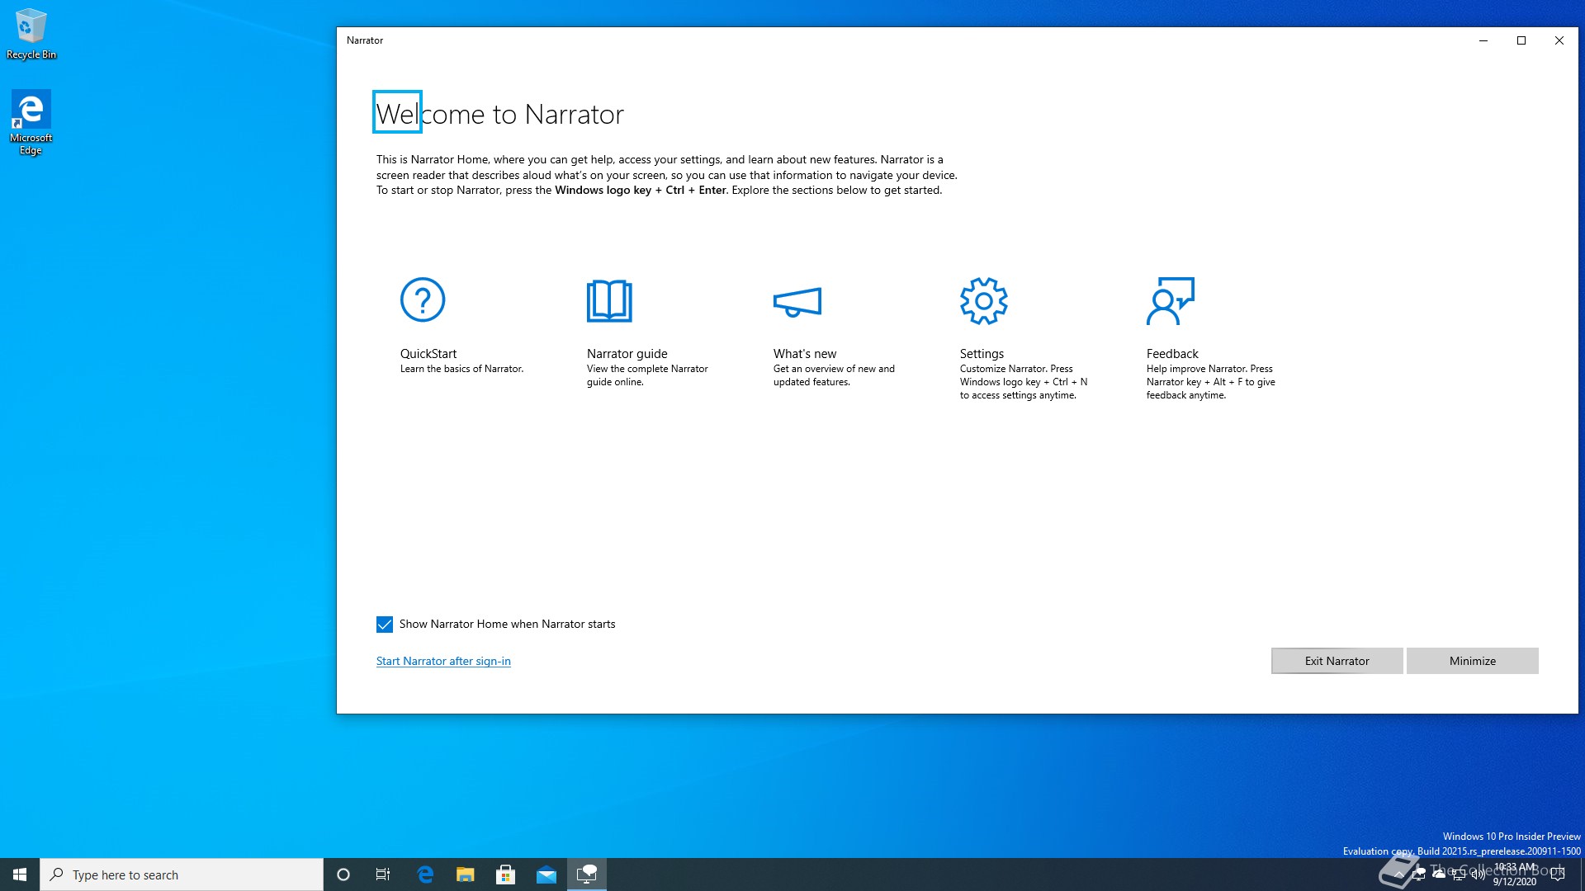This screenshot has width=1585, height=891.
Task: Open Microsoft Store from the taskbar
Action: tap(506, 874)
